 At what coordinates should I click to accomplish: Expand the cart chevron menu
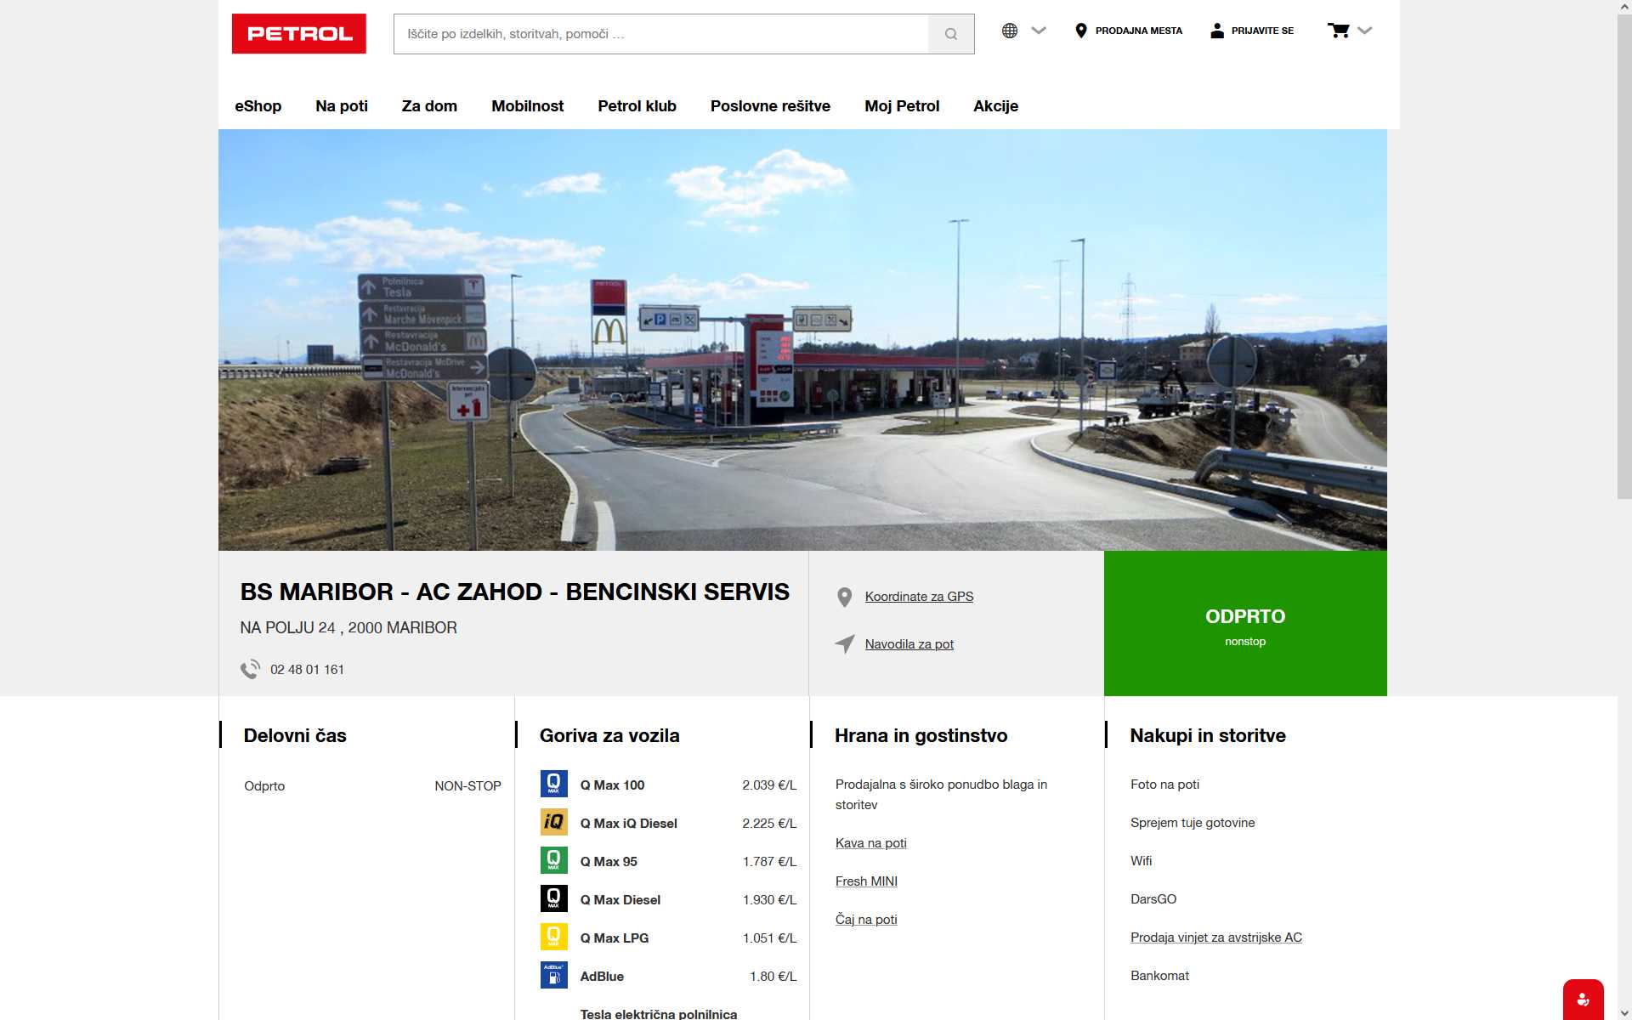click(x=1365, y=30)
